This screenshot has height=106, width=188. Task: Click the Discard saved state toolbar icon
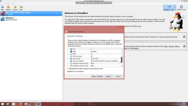(x=15, y=8)
